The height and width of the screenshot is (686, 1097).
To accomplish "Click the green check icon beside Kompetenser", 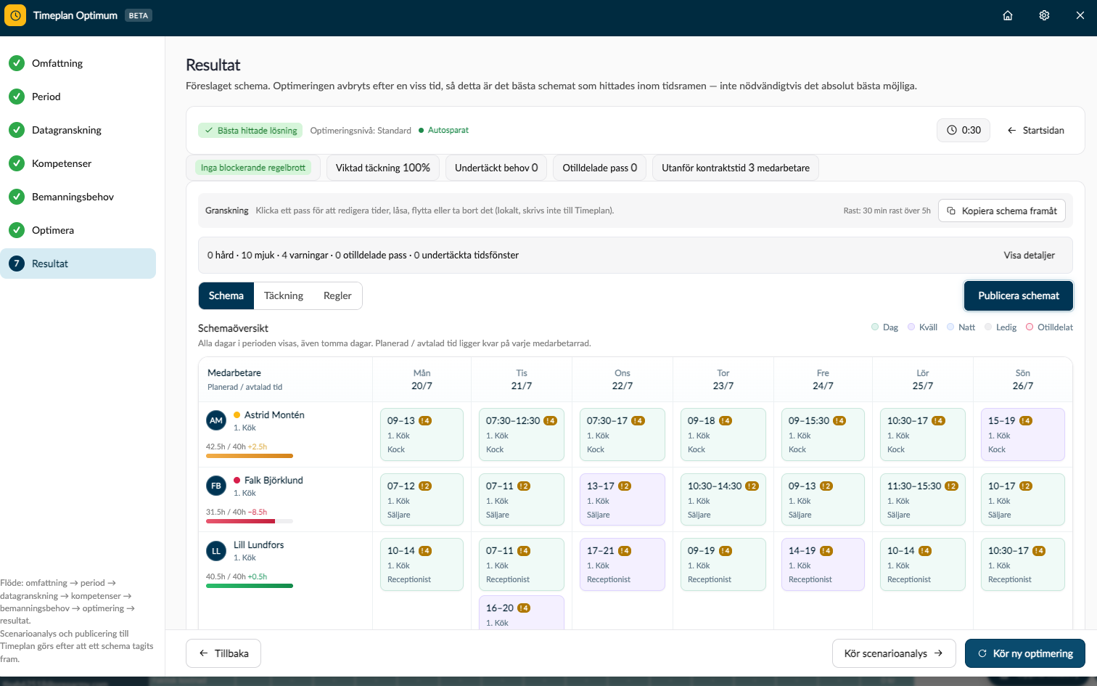I will click(x=17, y=163).
